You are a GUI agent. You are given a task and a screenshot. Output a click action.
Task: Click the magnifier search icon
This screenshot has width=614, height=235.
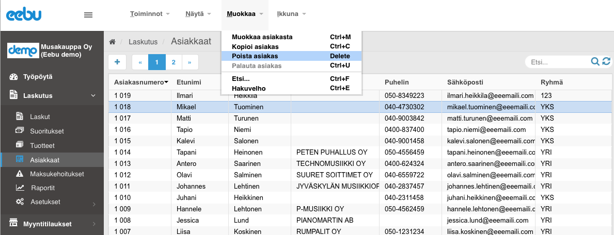595,61
